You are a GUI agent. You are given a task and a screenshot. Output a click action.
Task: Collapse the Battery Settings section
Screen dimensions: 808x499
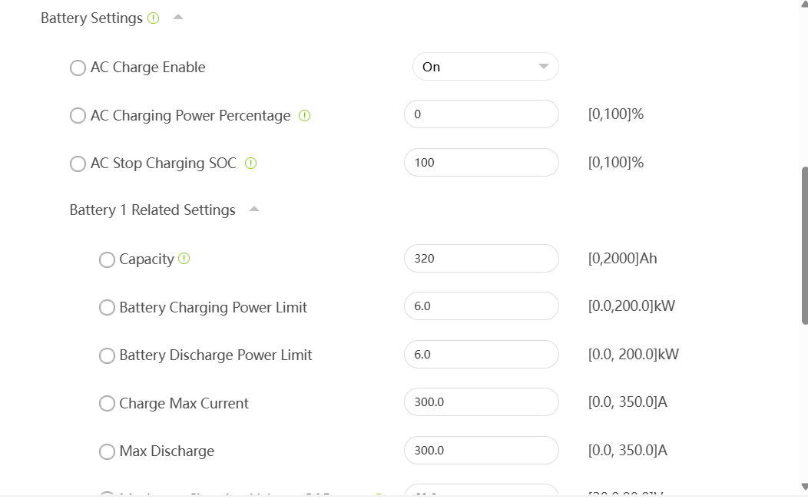click(x=178, y=18)
